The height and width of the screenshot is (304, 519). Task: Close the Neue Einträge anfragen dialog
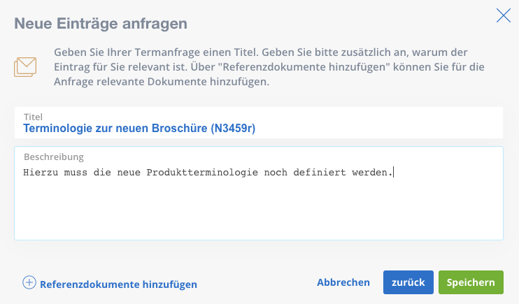(504, 15)
